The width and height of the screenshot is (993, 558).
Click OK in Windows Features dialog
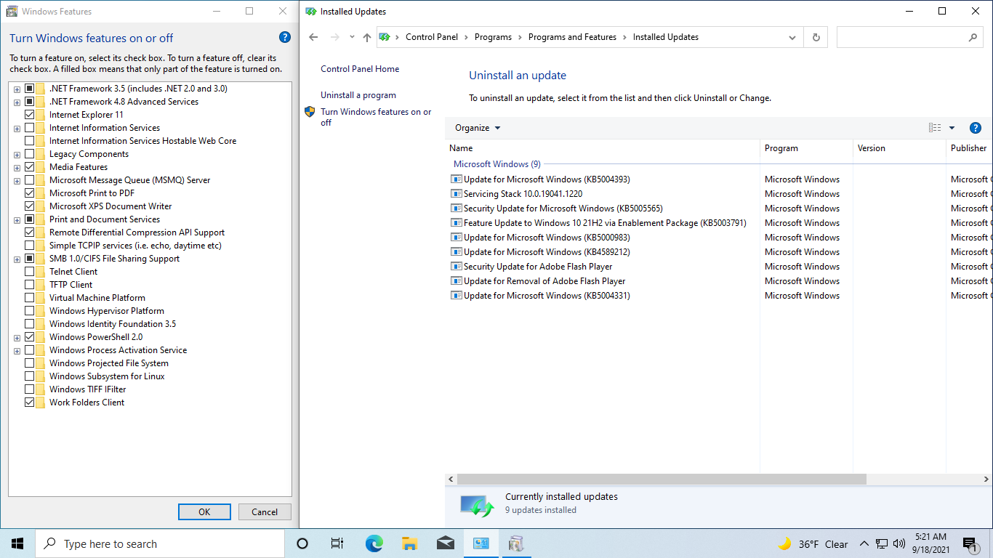click(204, 511)
